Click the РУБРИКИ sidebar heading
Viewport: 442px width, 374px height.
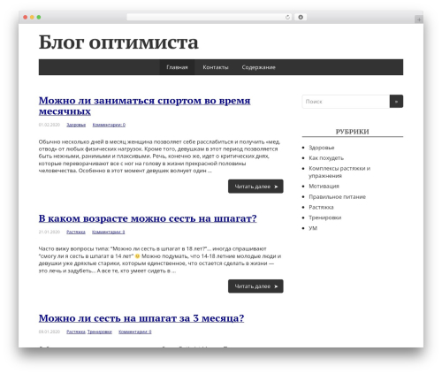pyautogui.click(x=353, y=132)
